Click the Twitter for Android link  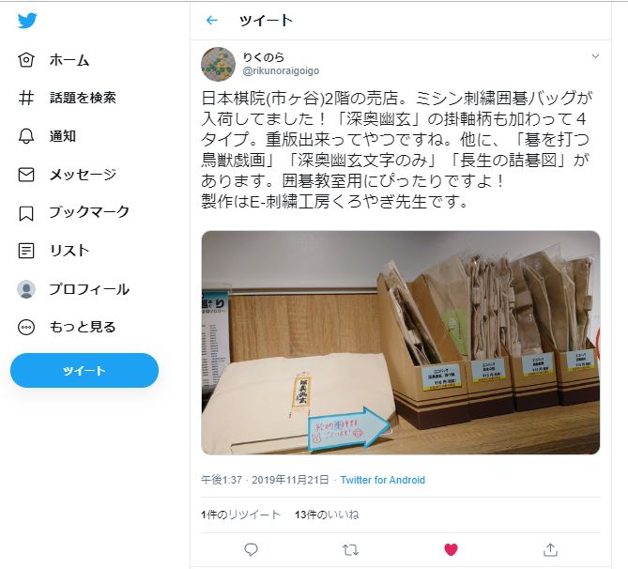pyautogui.click(x=382, y=480)
